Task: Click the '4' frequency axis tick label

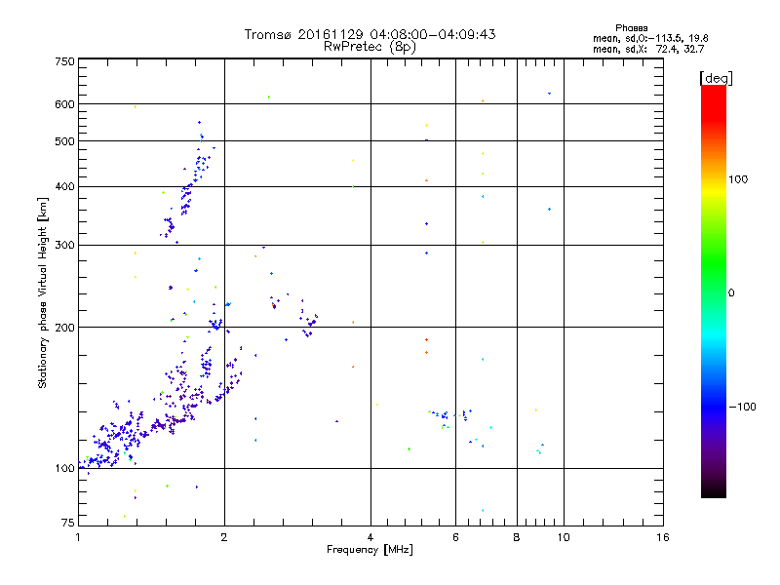Action: (x=370, y=537)
